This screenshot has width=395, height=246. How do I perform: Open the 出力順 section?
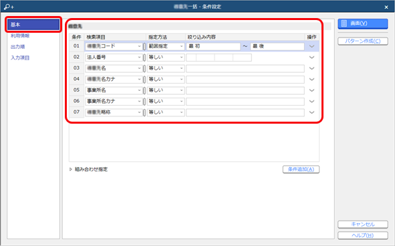(17, 47)
